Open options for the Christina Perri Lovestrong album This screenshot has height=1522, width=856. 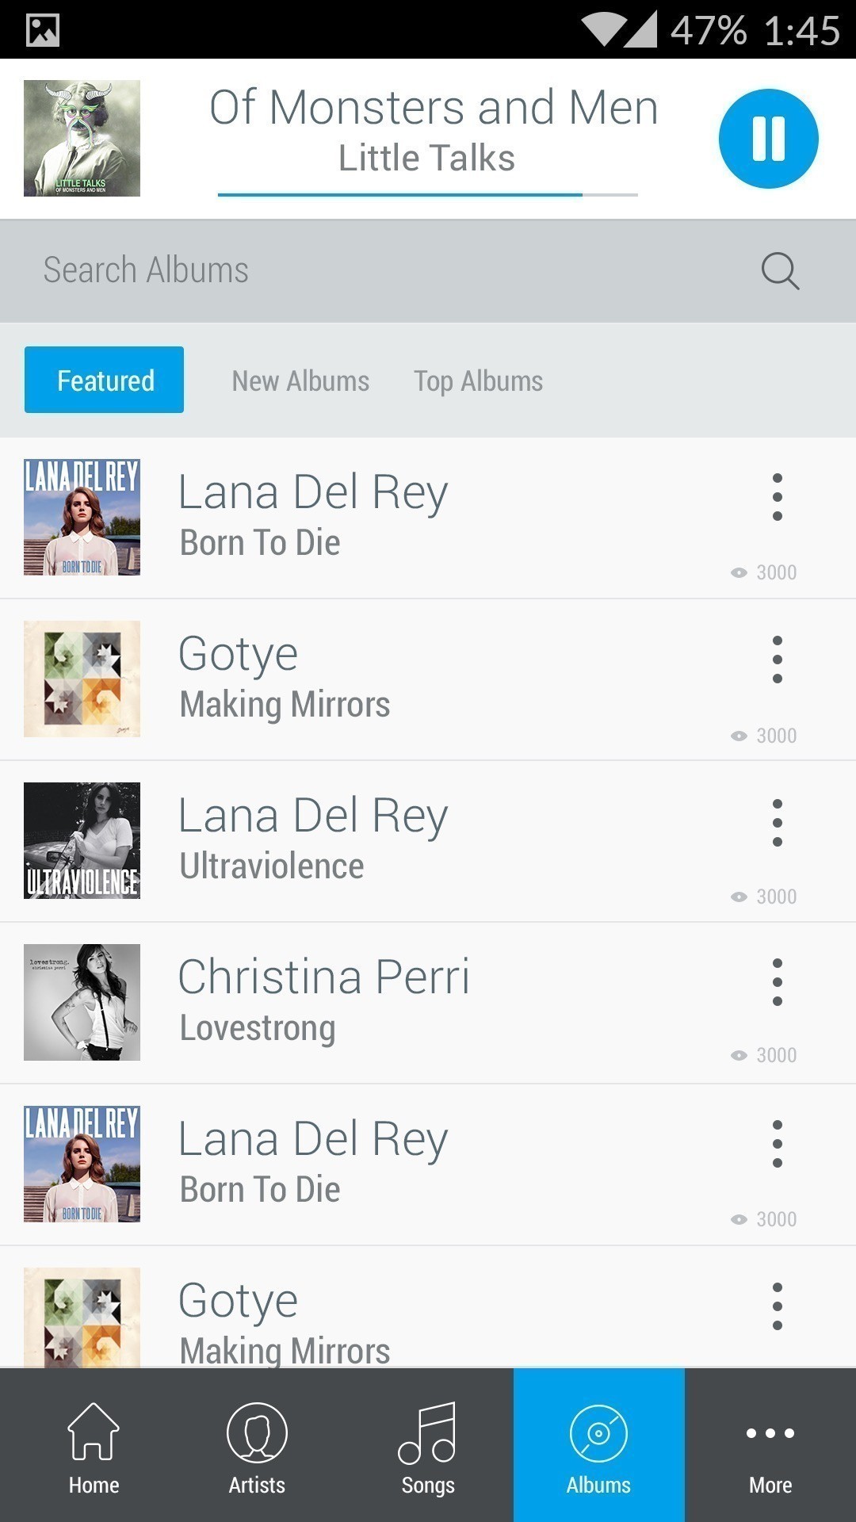pyautogui.click(x=777, y=982)
